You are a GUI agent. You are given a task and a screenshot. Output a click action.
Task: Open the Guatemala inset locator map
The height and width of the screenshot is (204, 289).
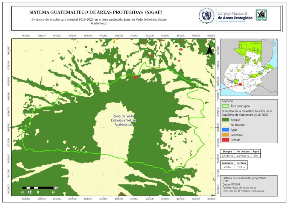click(248, 68)
